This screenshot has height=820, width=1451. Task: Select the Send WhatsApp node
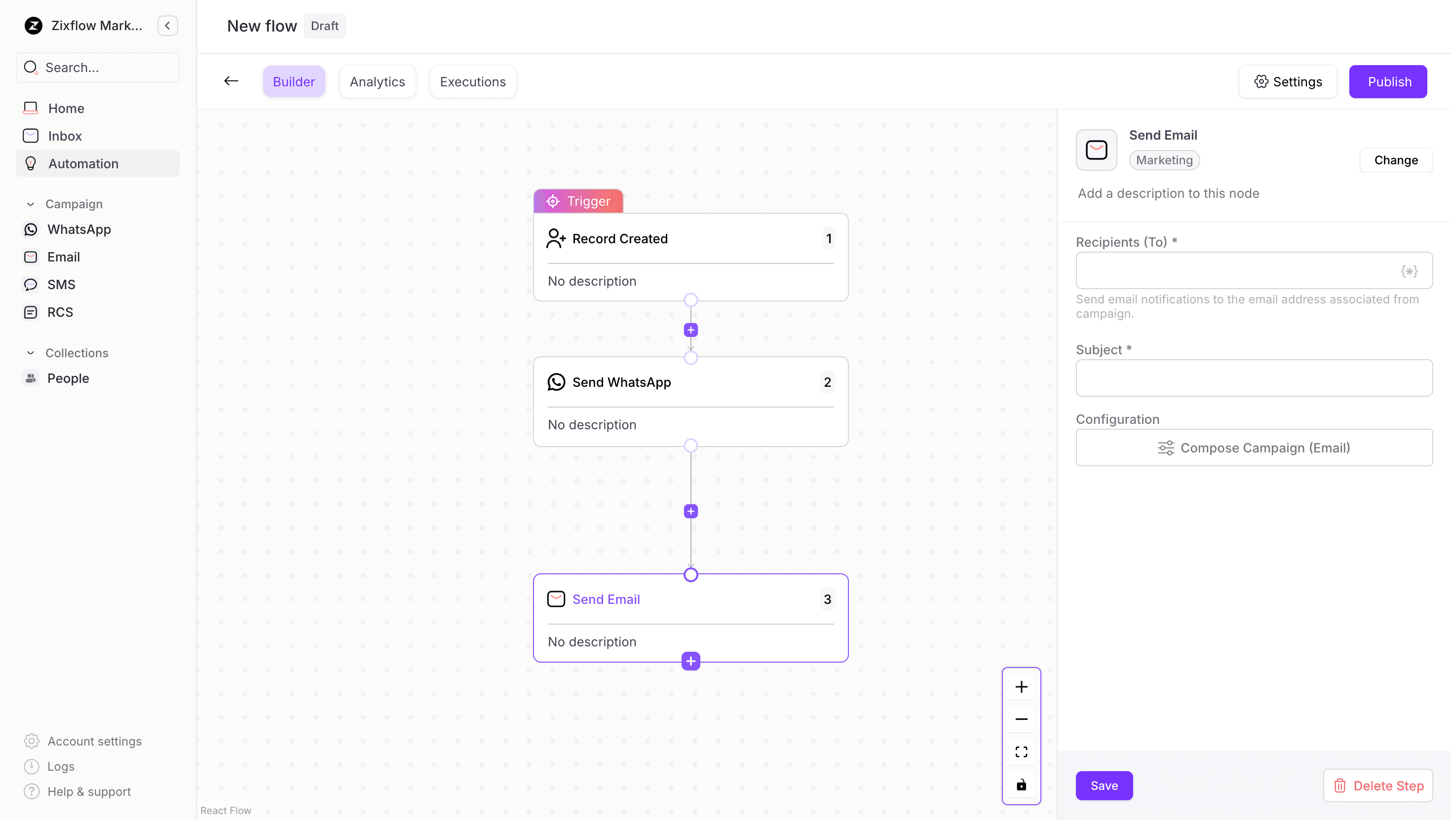tap(690, 401)
